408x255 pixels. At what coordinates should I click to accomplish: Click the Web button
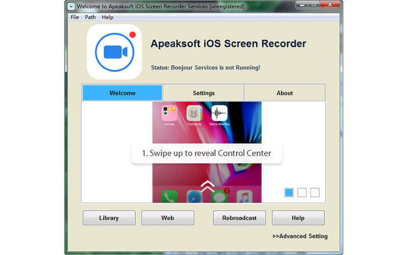click(x=168, y=218)
